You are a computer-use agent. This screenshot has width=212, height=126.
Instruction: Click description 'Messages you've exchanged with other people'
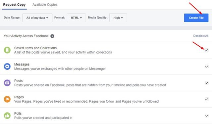coord(60,69)
